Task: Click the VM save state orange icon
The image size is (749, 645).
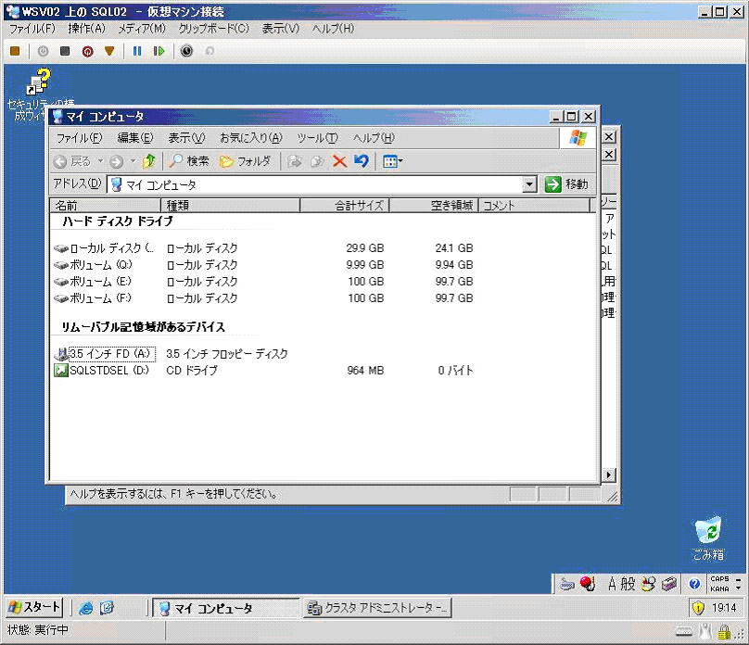Action: (109, 51)
